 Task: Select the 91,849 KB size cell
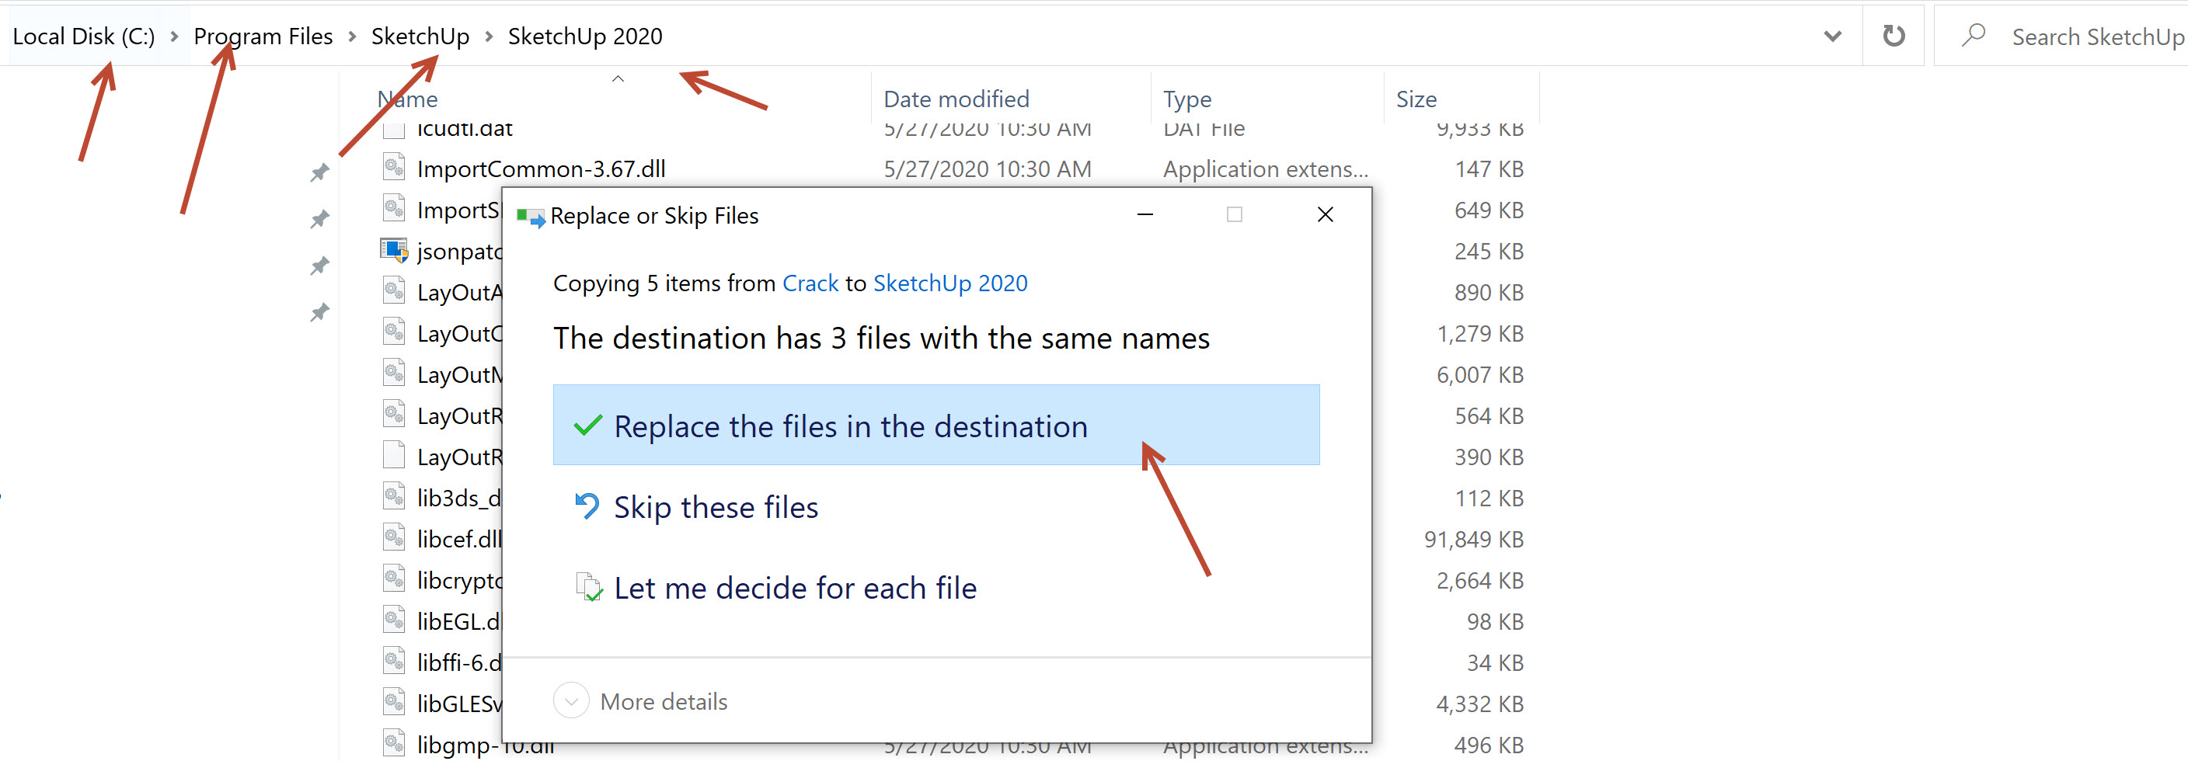click(1473, 540)
